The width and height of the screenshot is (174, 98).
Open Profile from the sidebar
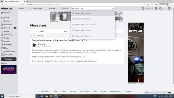click(x=5, y=21)
